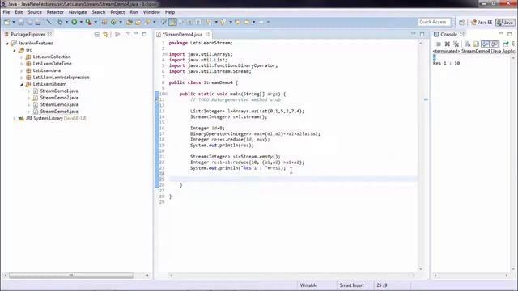This screenshot has height=291, width=518.
Task: Switch to Java perspective button
Action: click(x=505, y=23)
